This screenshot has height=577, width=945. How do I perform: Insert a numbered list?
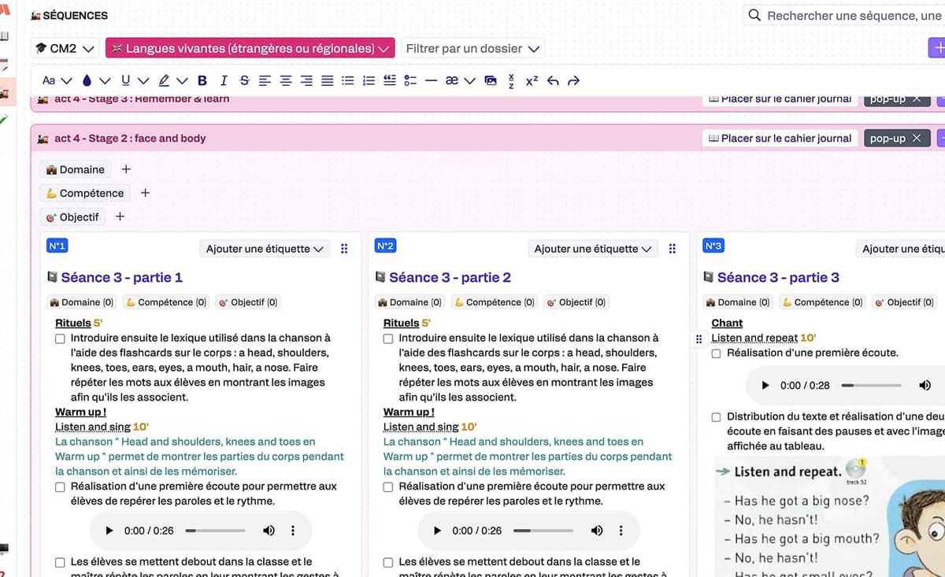[x=368, y=80]
